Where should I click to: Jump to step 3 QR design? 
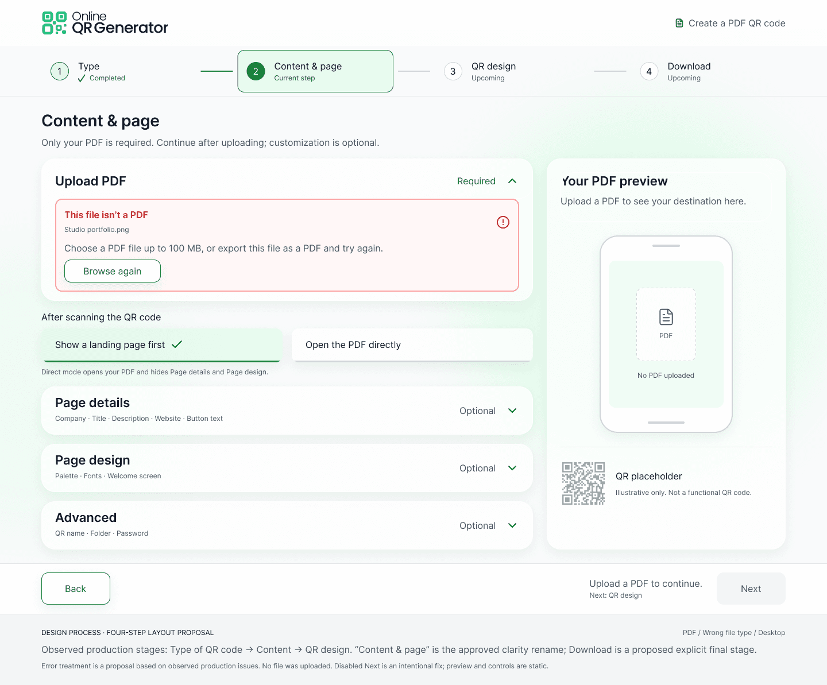pos(480,71)
